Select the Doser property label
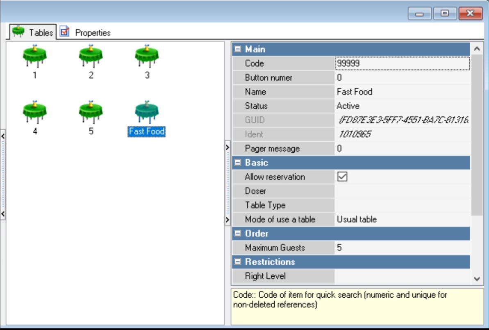The height and width of the screenshot is (330, 489). [255, 191]
